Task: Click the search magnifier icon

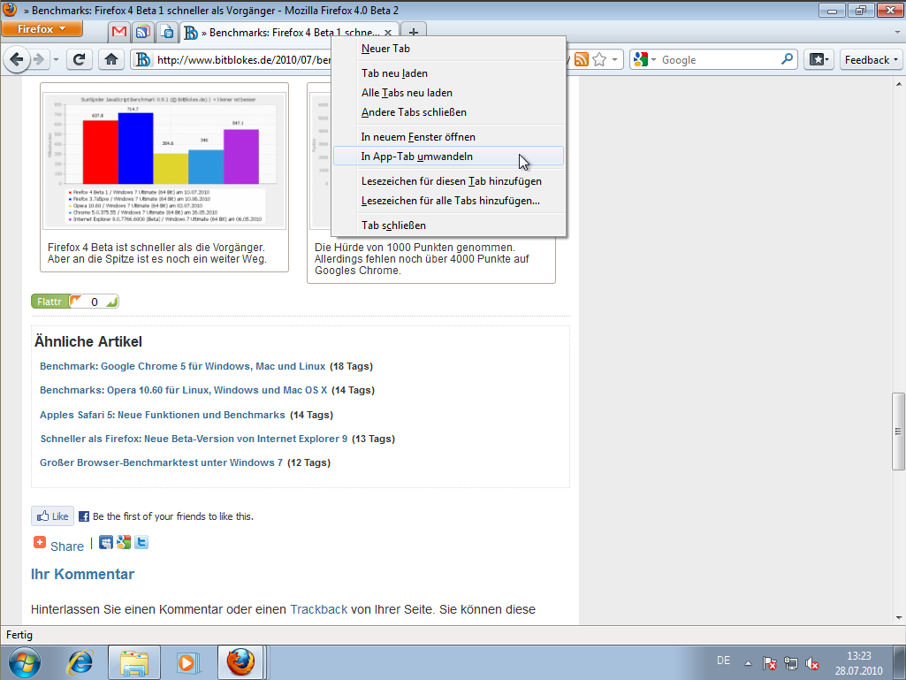Action: coord(787,59)
